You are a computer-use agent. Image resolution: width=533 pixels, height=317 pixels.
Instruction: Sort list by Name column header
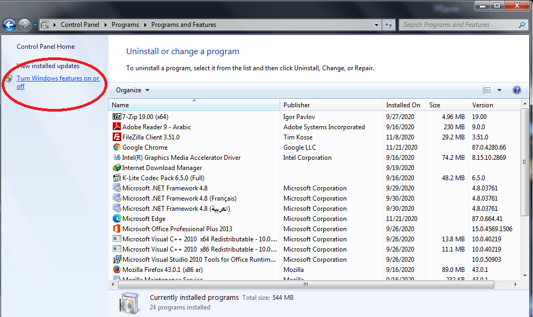(x=194, y=105)
